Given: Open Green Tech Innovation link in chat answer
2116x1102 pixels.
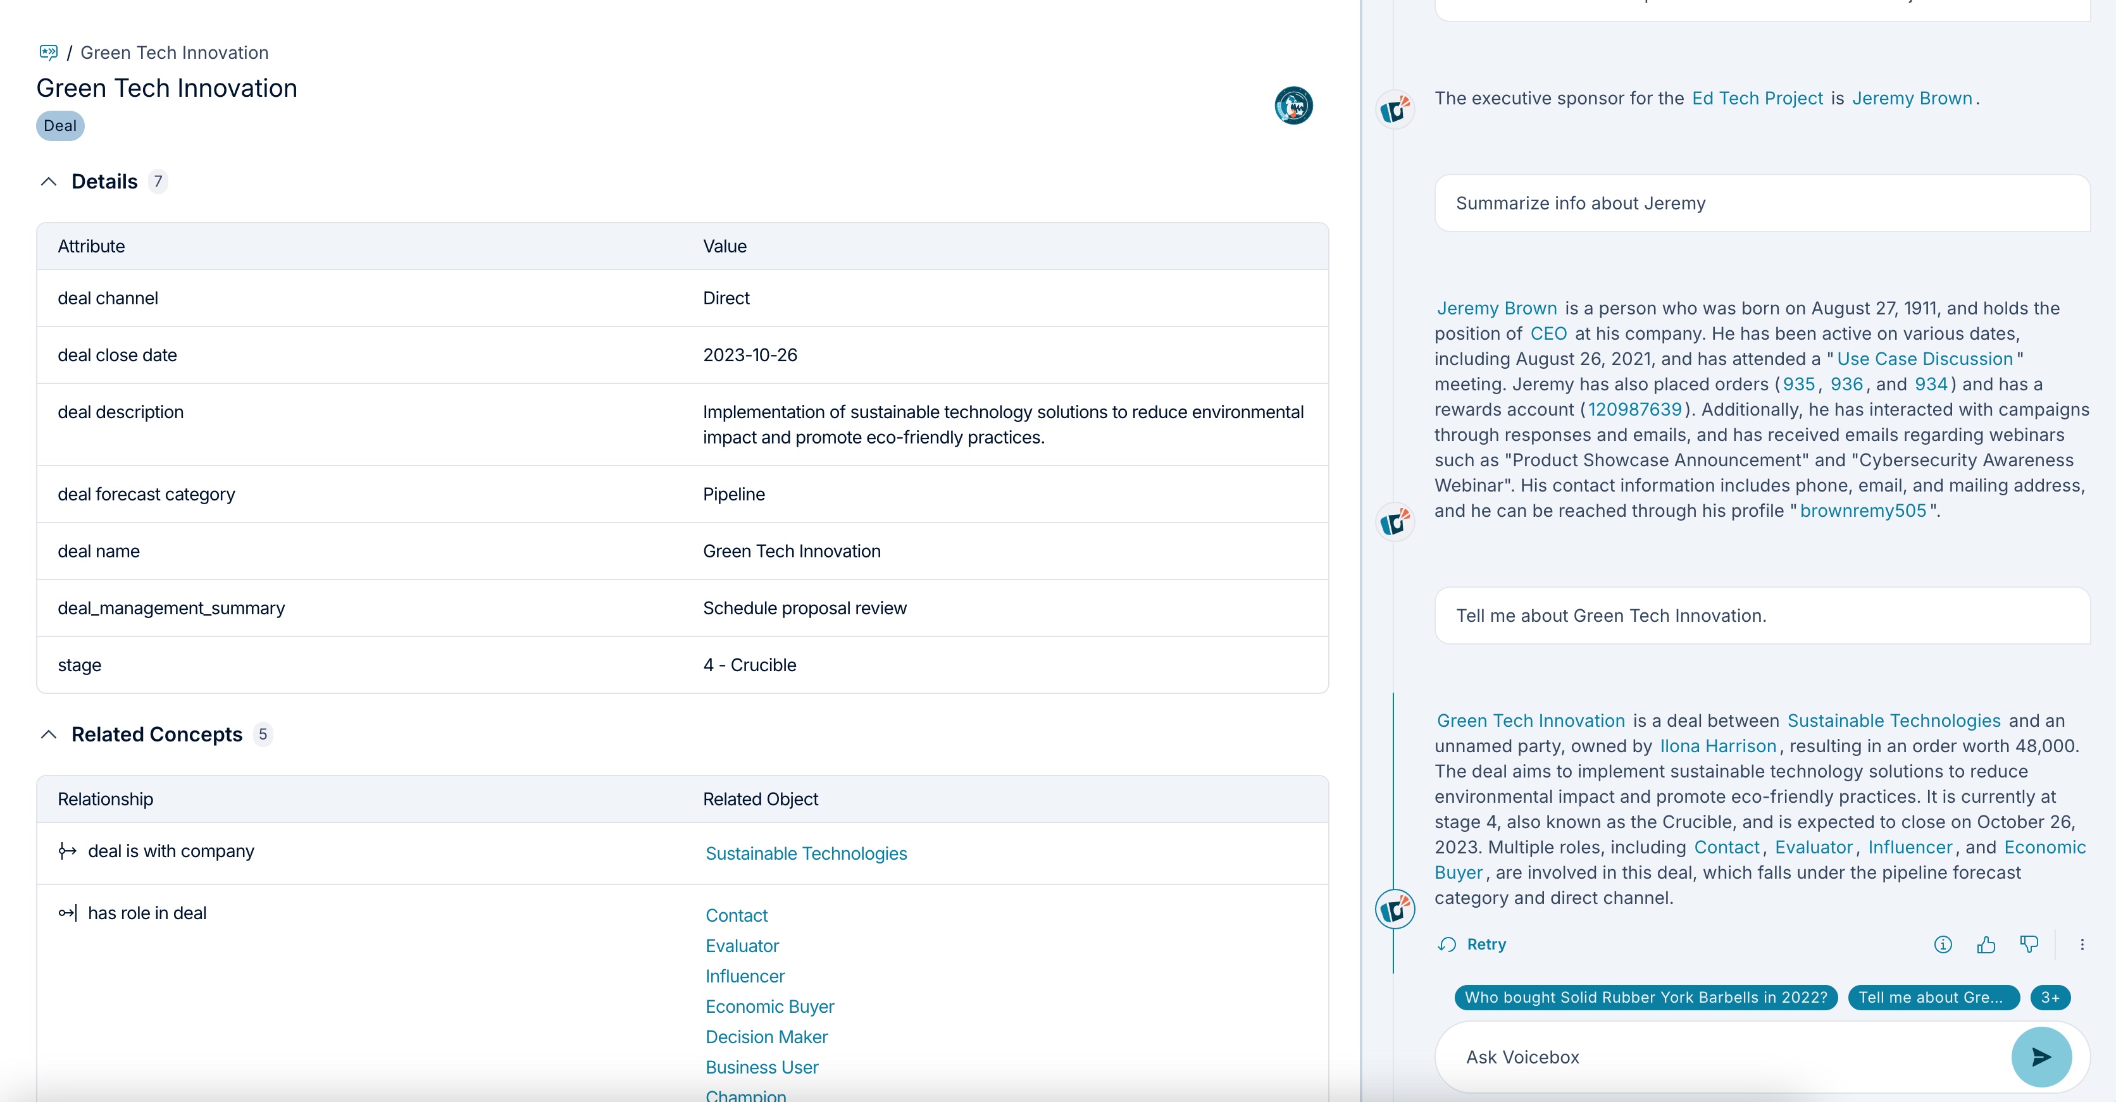Looking at the screenshot, I should tap(1530, 720).
